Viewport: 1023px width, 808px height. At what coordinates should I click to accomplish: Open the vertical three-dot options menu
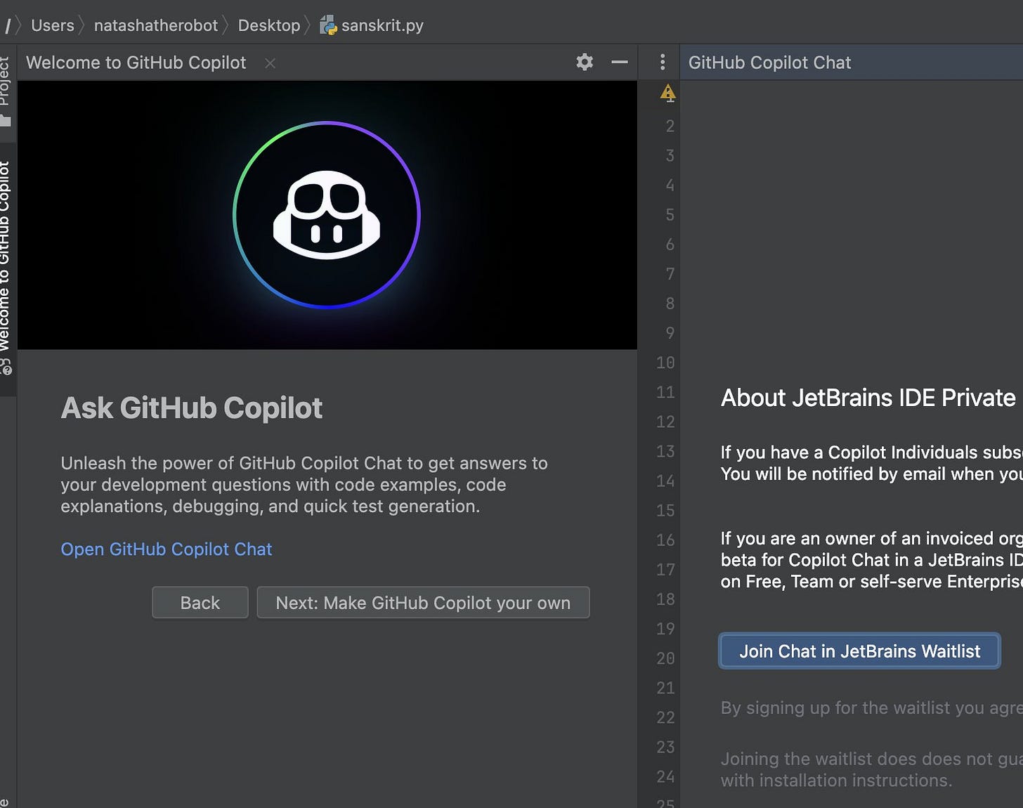point(662,62)
